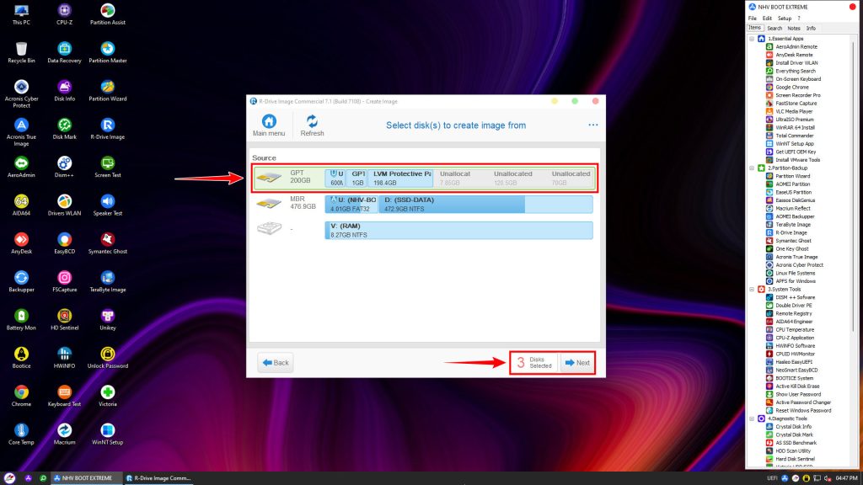Switch to the Search tab
863x485 pixels.
tap(775, 28)
